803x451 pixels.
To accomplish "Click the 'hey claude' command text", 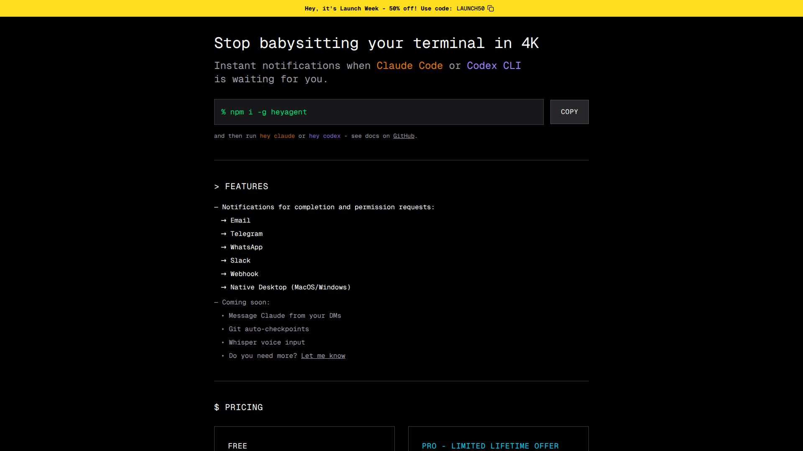I will (x=277, y=136).
